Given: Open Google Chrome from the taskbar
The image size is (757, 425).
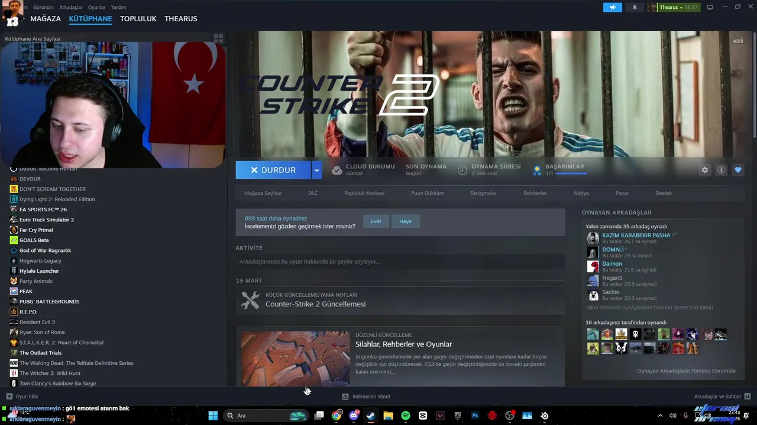Looking at the screenshot, I should tap(337, 416).
